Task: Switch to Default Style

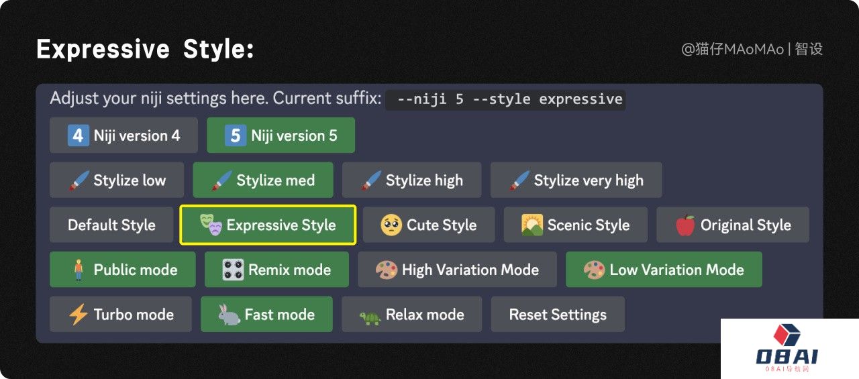Action: click(x=111, y=225)
